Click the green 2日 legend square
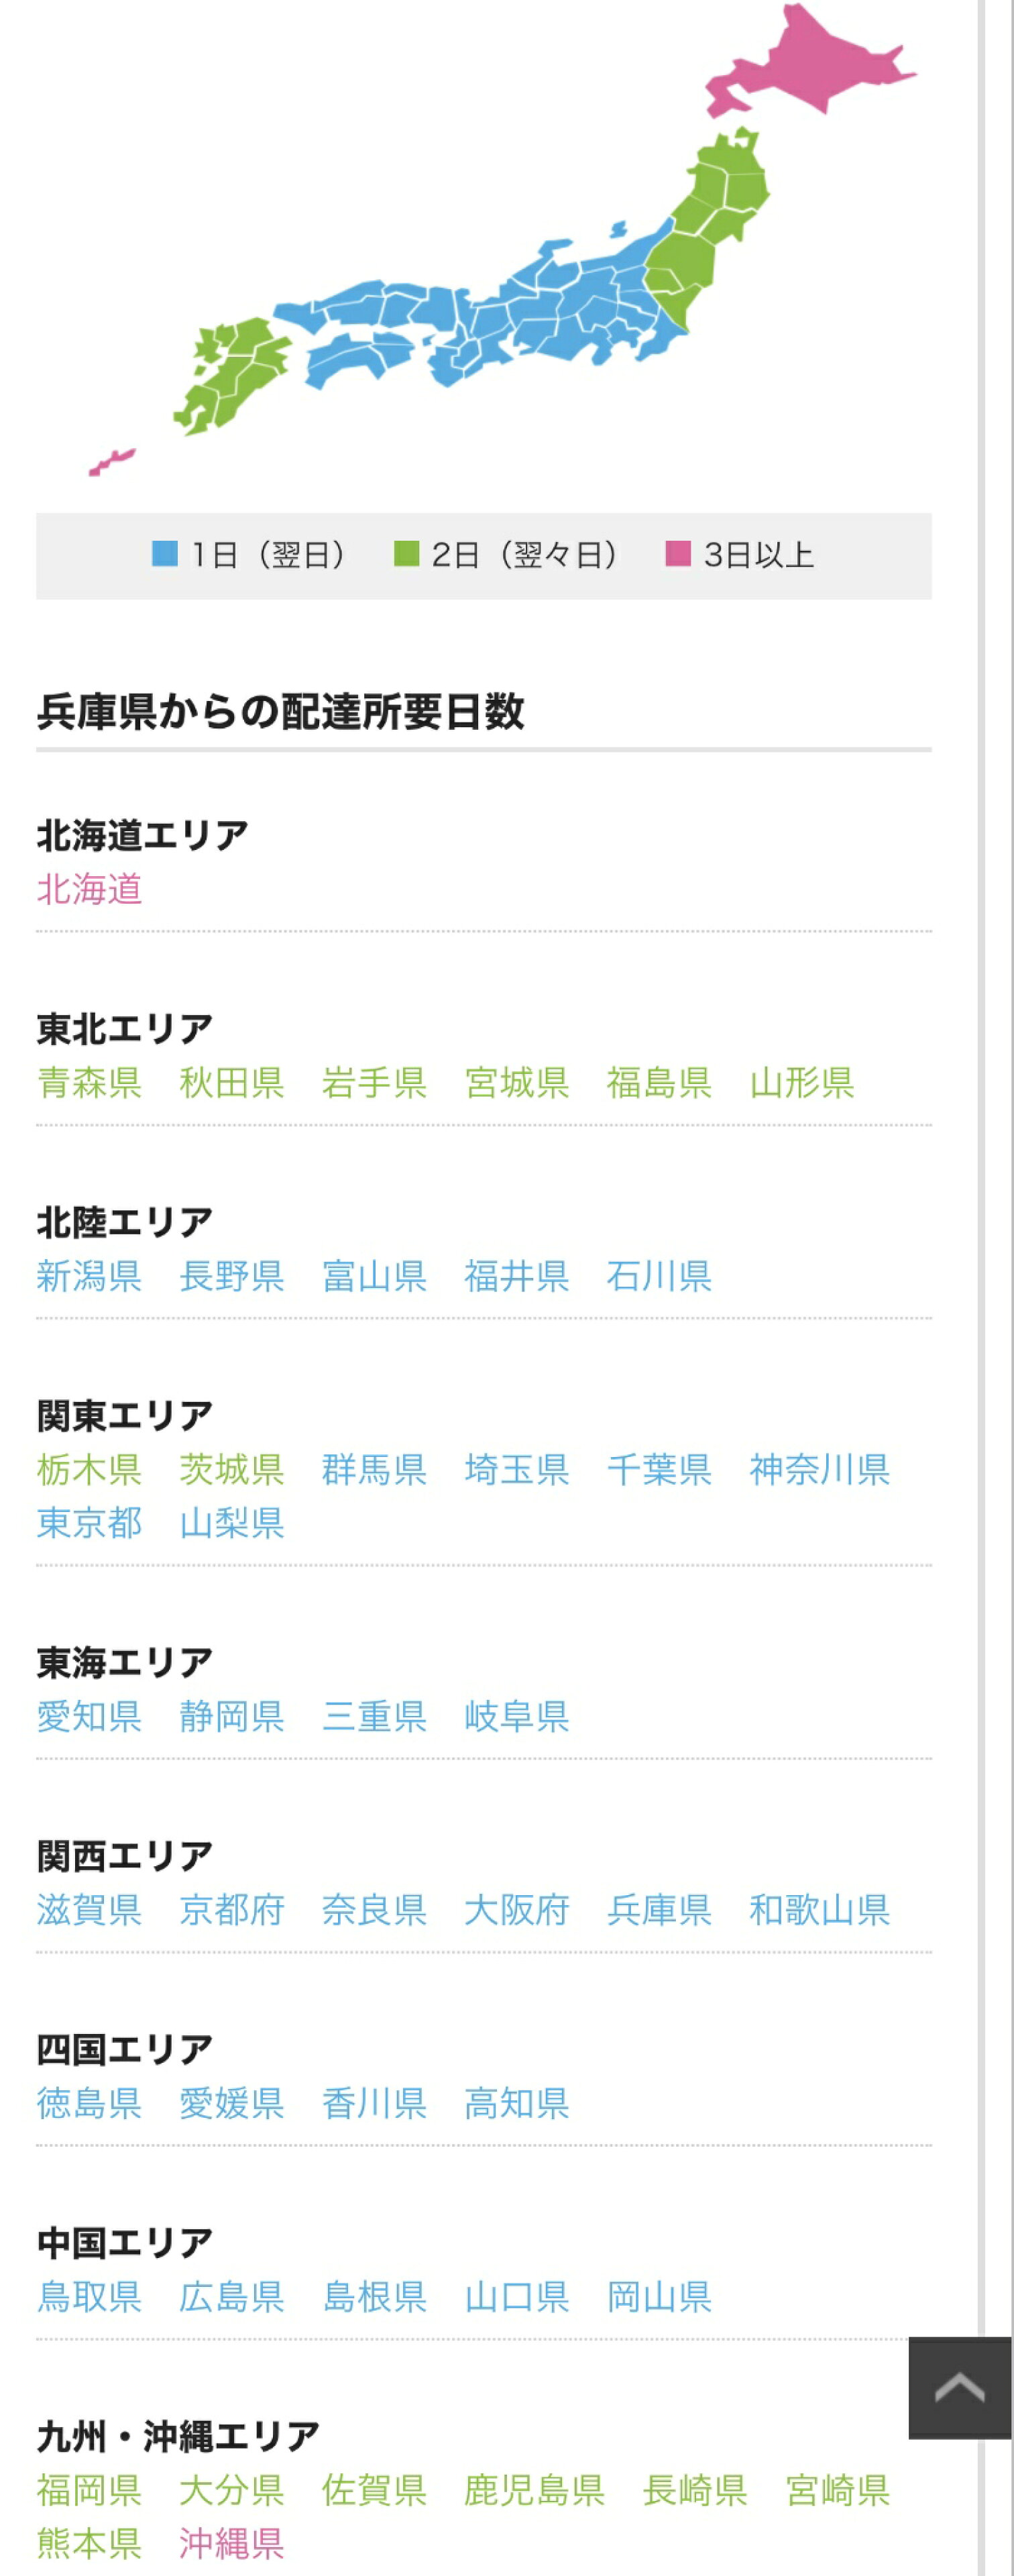 406,553
